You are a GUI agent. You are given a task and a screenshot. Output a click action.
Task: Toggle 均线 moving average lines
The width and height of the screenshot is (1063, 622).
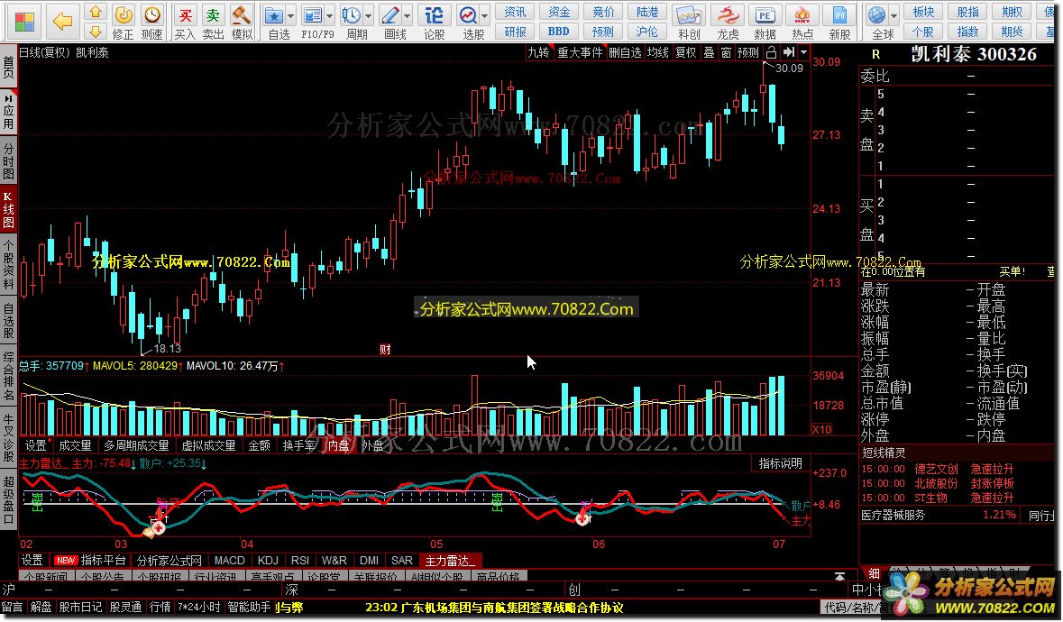(658, 52)
